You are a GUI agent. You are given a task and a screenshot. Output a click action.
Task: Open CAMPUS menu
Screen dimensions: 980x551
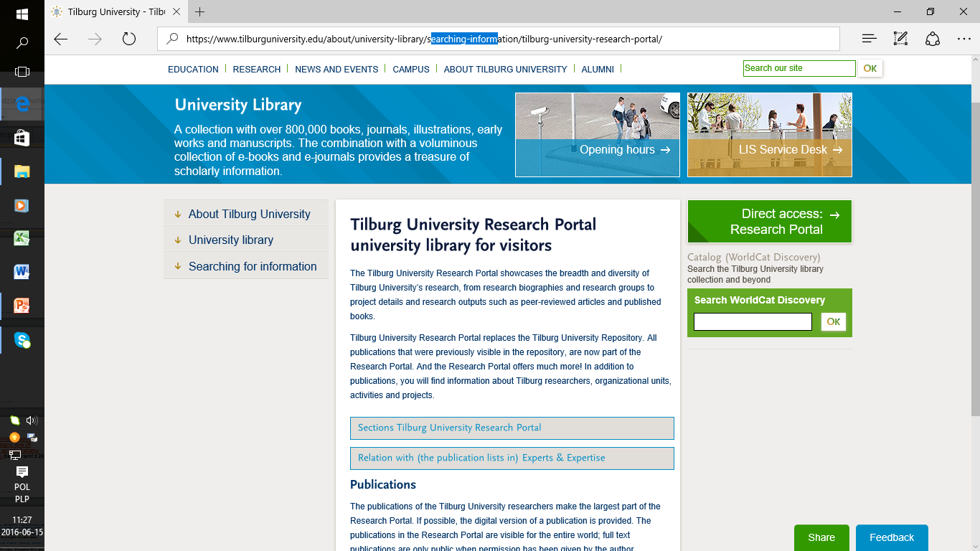[411, 69]
